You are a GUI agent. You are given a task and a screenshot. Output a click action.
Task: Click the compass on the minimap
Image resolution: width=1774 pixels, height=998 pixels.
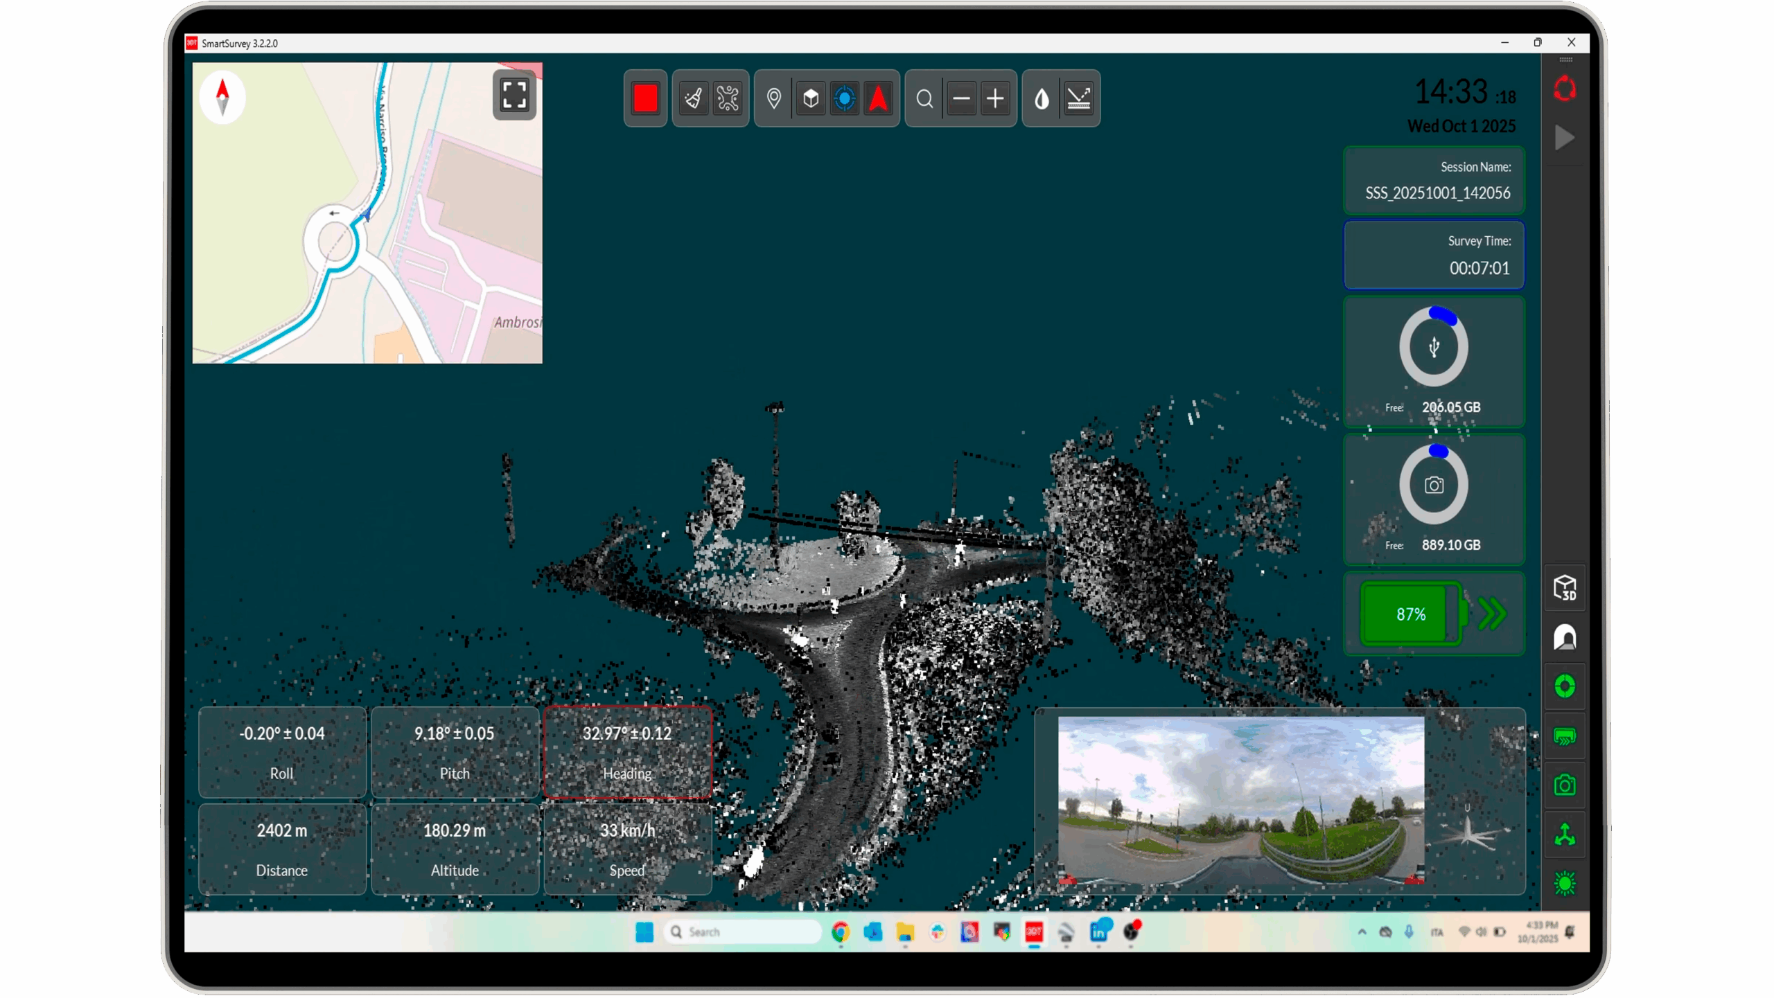(222, 97)
